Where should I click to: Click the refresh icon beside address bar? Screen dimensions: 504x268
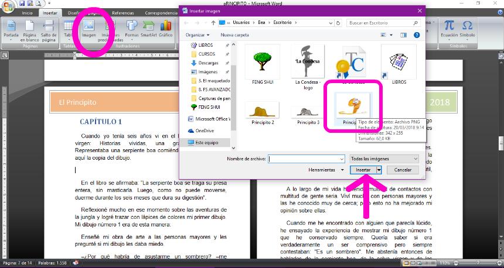pyautogui.click(x=338, y=23)
